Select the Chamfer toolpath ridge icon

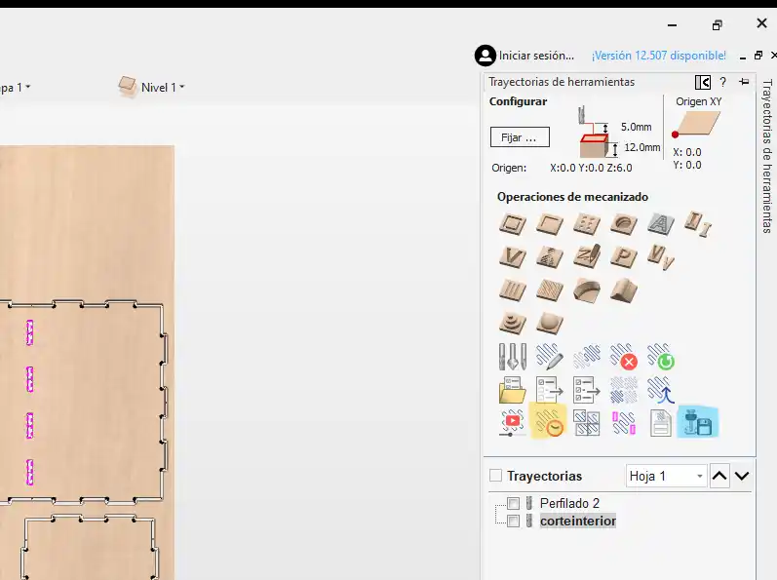click(624, 290)
